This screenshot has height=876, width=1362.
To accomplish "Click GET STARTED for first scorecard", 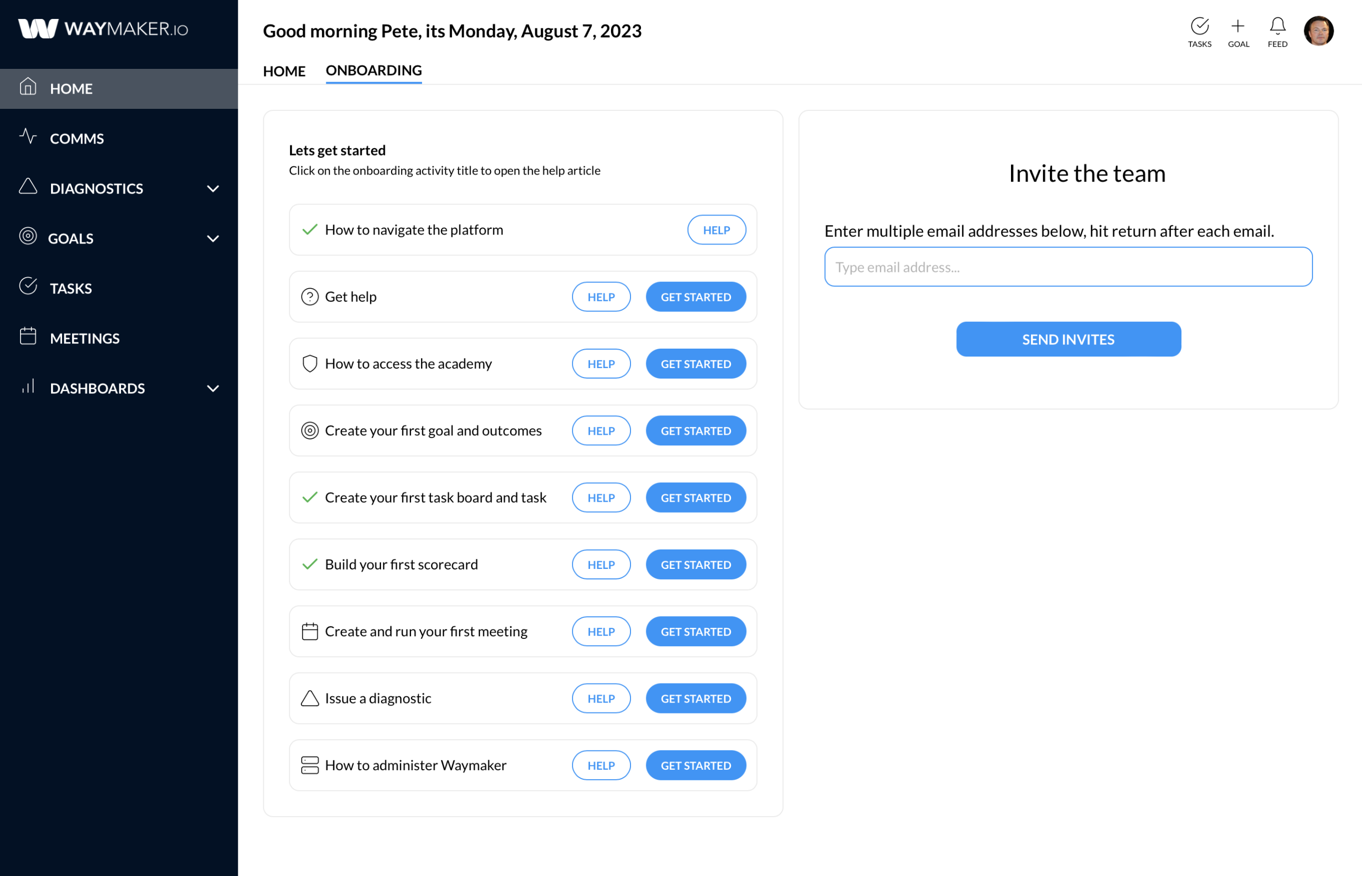I will (696, 565).
